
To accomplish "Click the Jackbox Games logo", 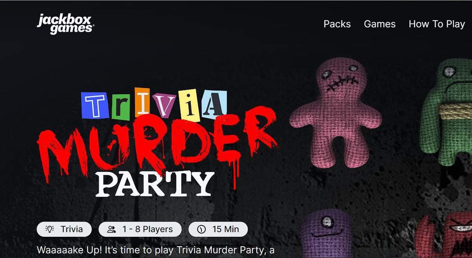I will (66, 24).
